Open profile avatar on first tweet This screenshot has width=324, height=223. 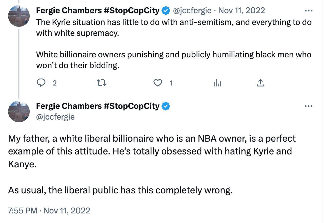click(x=19, y=16)
